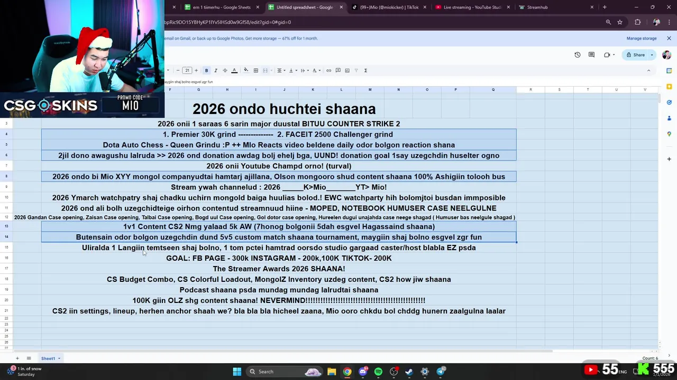Select row header 13
This screenshot has height=380, width=677.
pyautogui.click(x=6, y=226)
